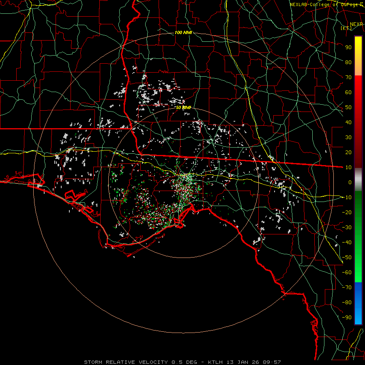The width and height of the screenshot is (365, 365).
Task: Click the "60" value on the scale
Action: [x=348, y=92]
